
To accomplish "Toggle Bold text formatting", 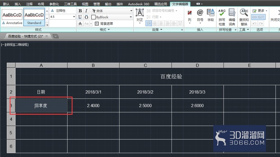I will point(80,11).
